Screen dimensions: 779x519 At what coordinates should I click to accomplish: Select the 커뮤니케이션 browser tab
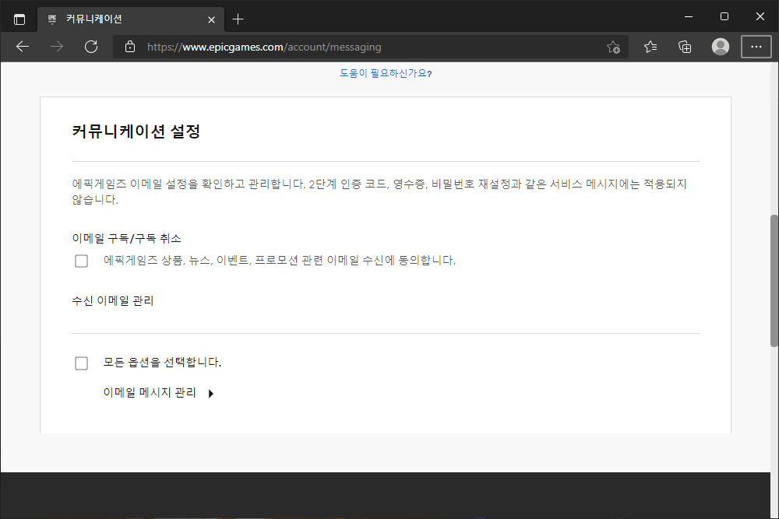[x=131, y=19]
